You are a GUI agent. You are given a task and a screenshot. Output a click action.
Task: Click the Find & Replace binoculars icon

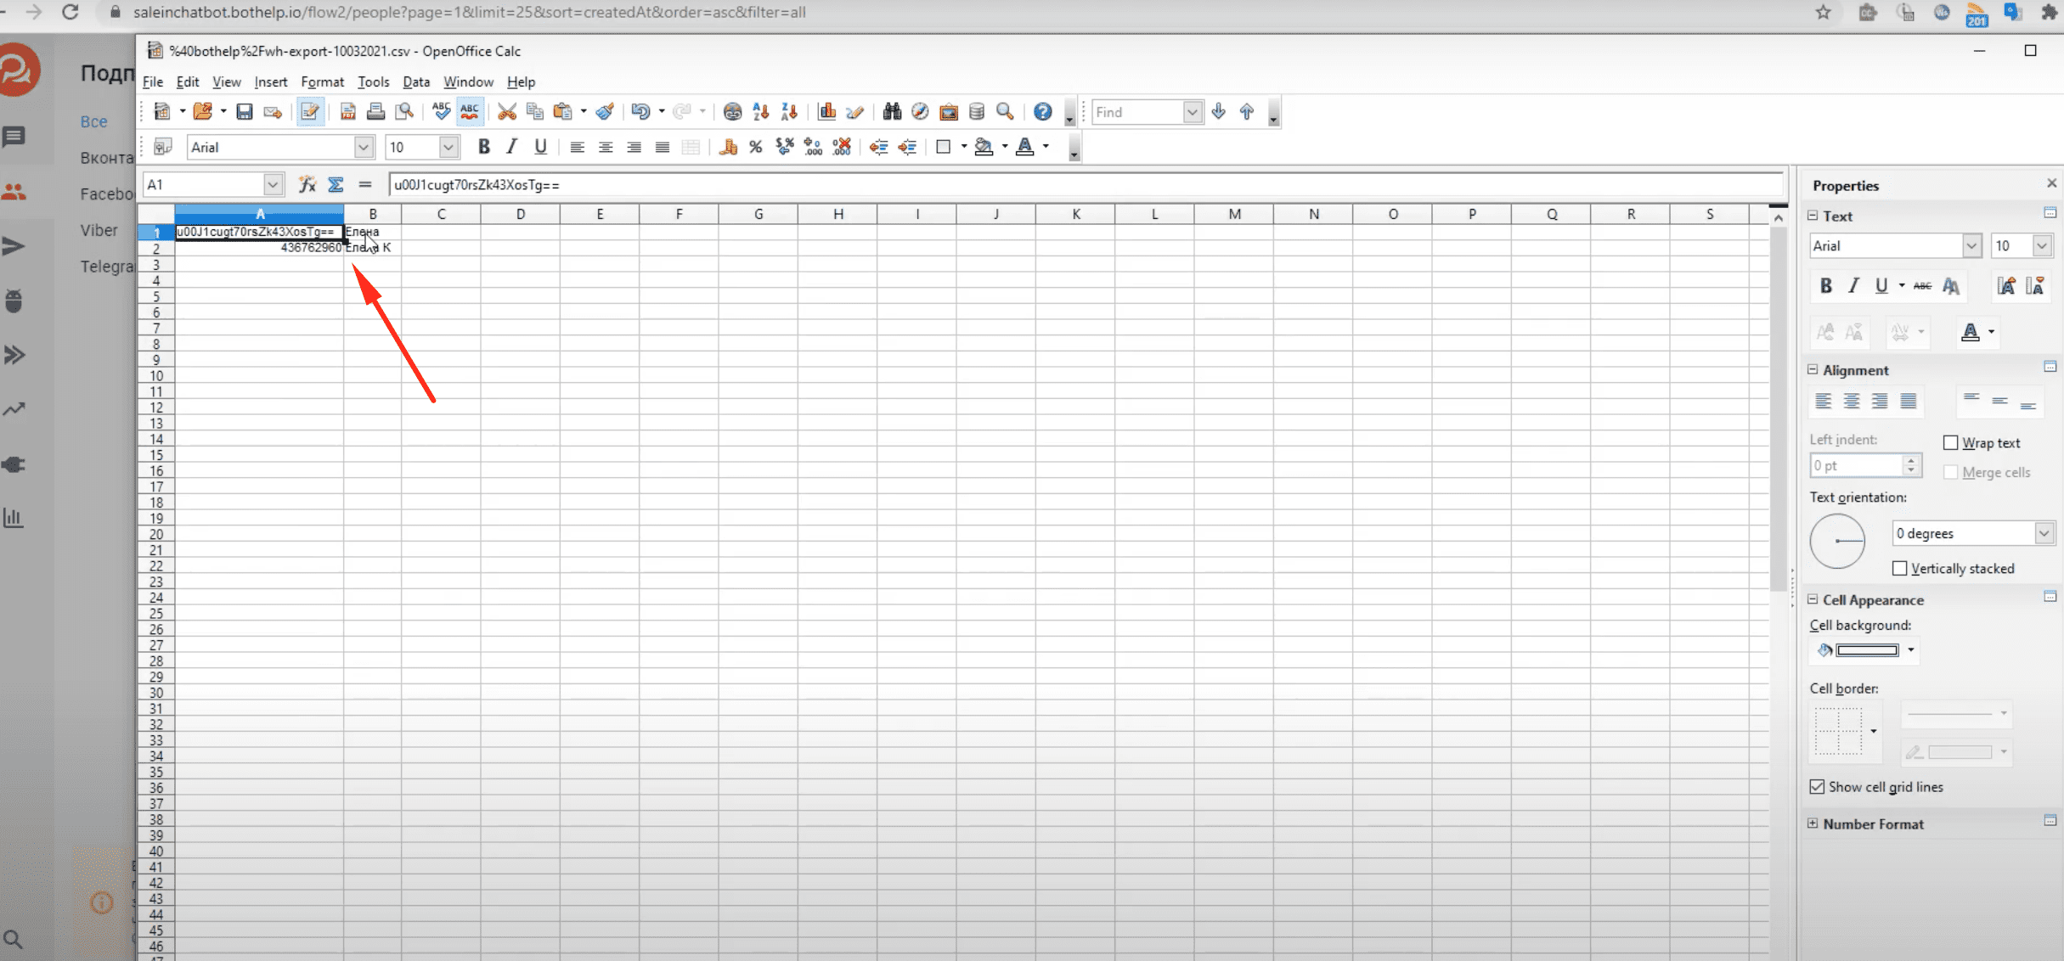tap(892, 112)
